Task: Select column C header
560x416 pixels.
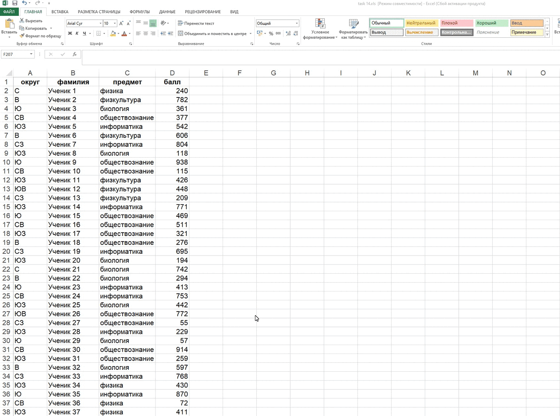Action: (x=127, y=73)
